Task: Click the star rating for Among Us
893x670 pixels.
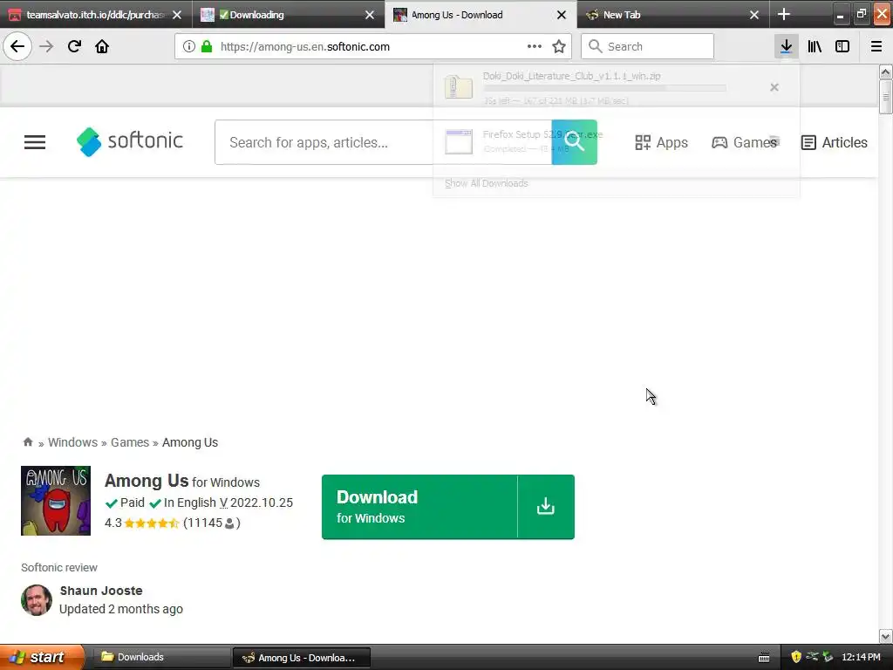Action: pyautogui.click(x=152, y=523)
